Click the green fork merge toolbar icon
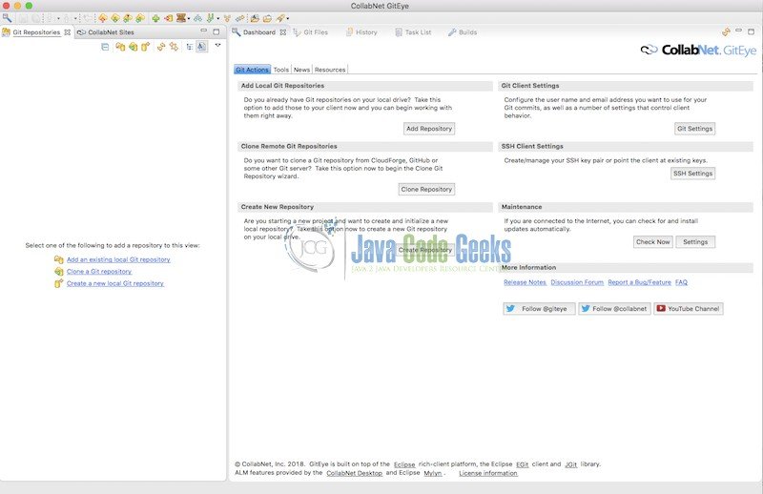Screen dimensions: 763x494 pos(210,18)
